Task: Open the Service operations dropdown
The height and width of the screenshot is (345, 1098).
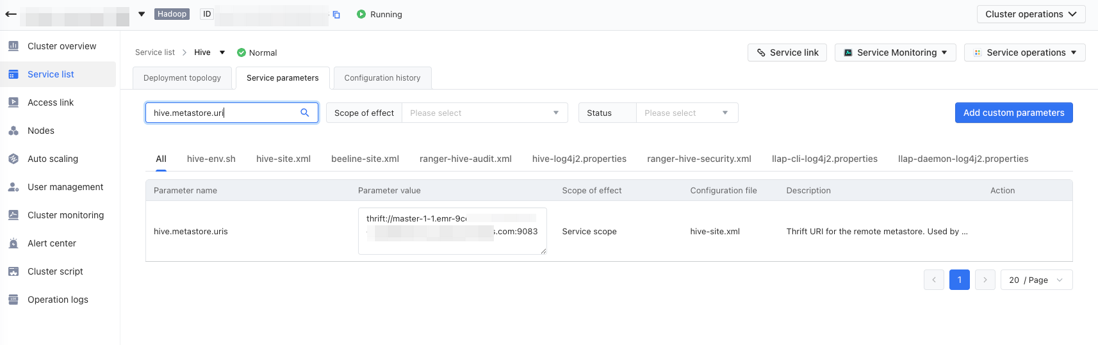Action: [x=1025, y=52]
